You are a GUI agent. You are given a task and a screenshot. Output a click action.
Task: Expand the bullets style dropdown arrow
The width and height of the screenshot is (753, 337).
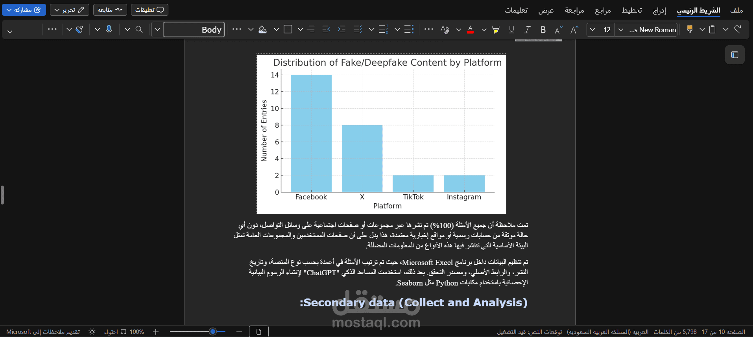(397, 29)
